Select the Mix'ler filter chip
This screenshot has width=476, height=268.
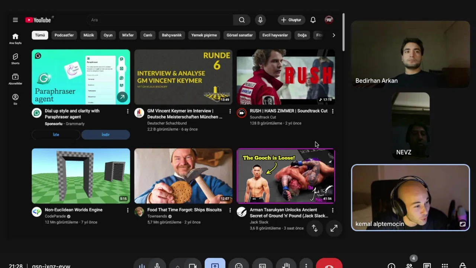click(x=128, y=35)
